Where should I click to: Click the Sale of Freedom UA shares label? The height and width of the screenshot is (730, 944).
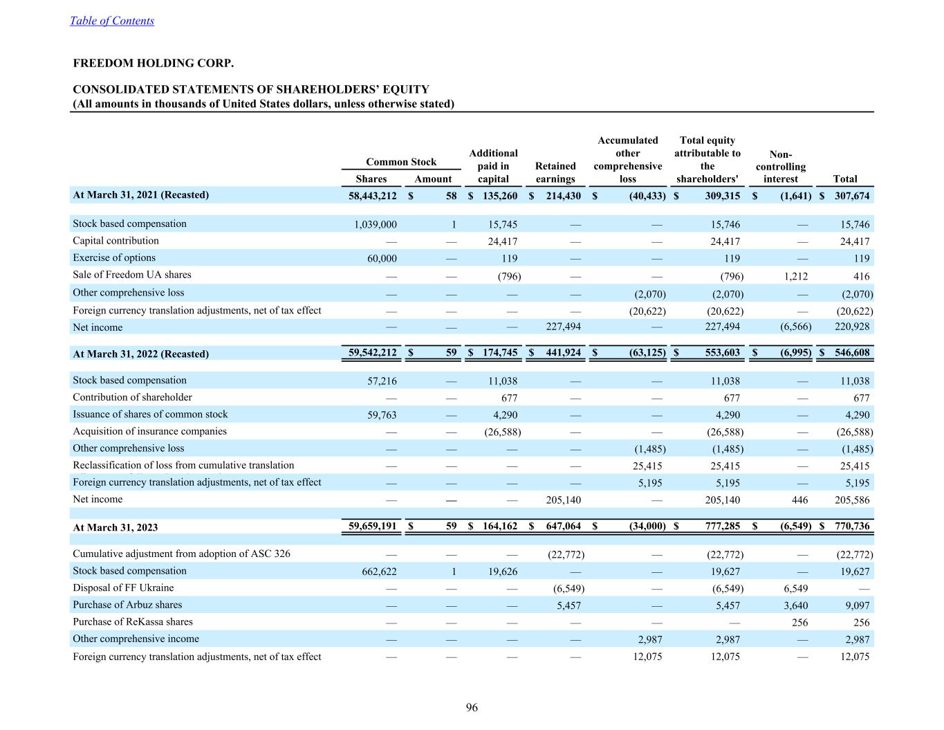[131, 275]
